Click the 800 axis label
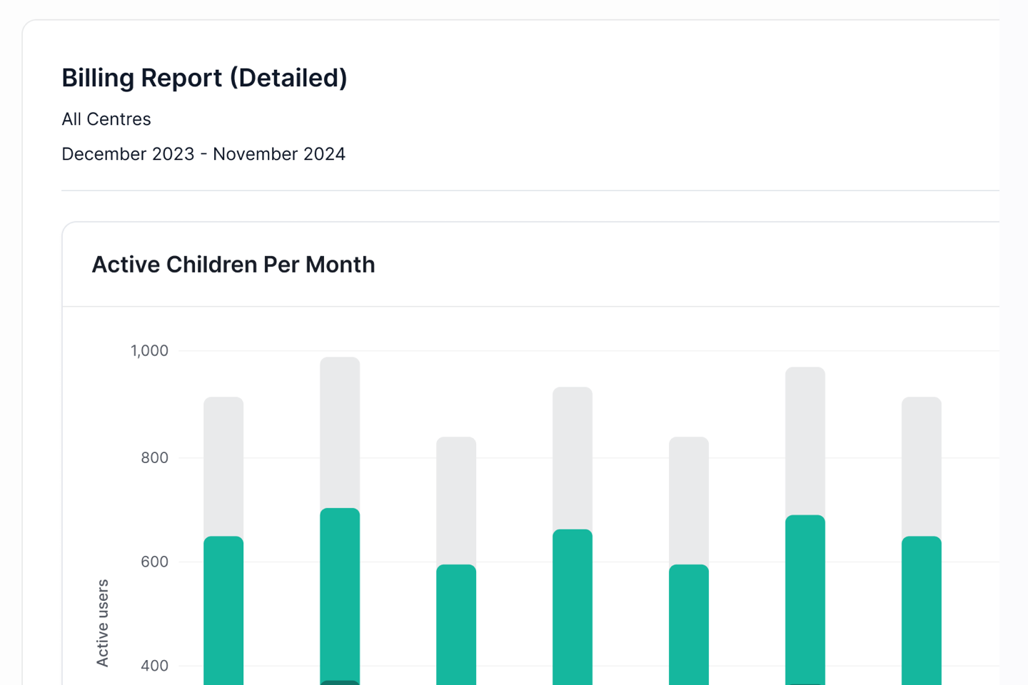 click(x=155, y=457)
